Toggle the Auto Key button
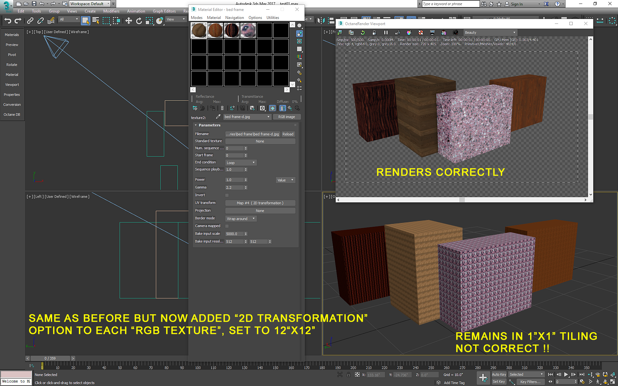Screen dimensions: 618x386 (x=499, y=374)
